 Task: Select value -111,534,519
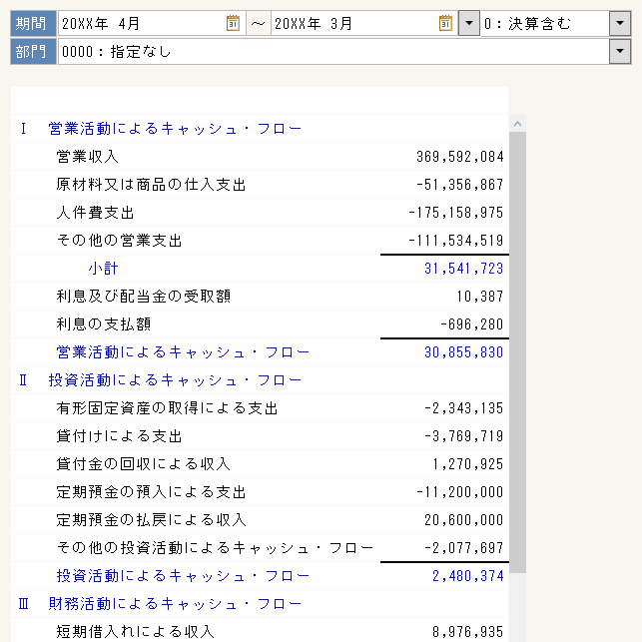(x=455, y=241)
